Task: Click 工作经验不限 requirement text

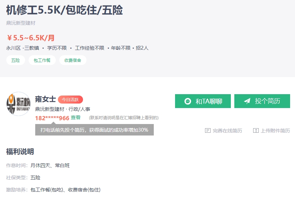Action: coord(90,48)
